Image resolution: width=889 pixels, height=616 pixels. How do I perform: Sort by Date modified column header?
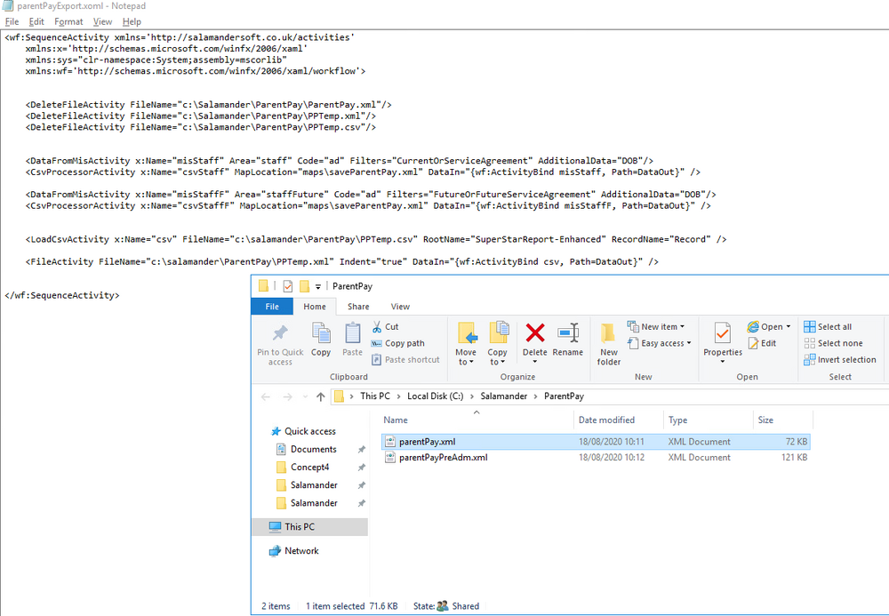point(618,420)
